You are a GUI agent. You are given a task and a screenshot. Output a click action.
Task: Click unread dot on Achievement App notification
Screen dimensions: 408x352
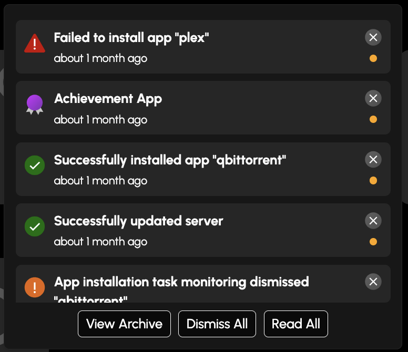(x=373, y=119)
